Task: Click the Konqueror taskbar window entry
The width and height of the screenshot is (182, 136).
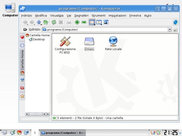Action: (x=63, y=133)
